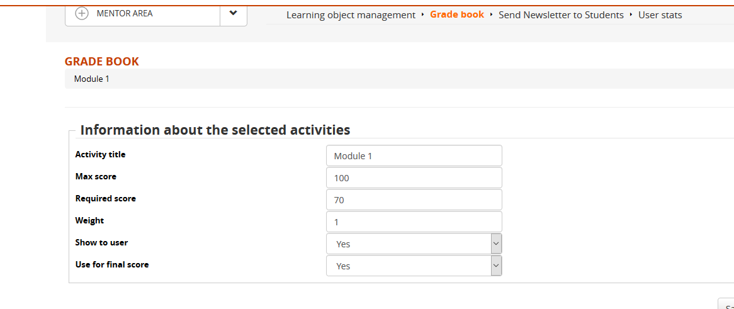Expand the Use for final score dropdown
This screenshot has width=734, height=309.
[414, 266]
